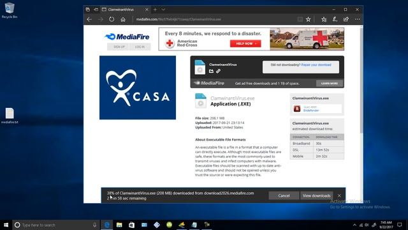Viewport: 408px width, 230px height.
Task: Open Reading view from the address bar
Action: click(x=300, y=19)
